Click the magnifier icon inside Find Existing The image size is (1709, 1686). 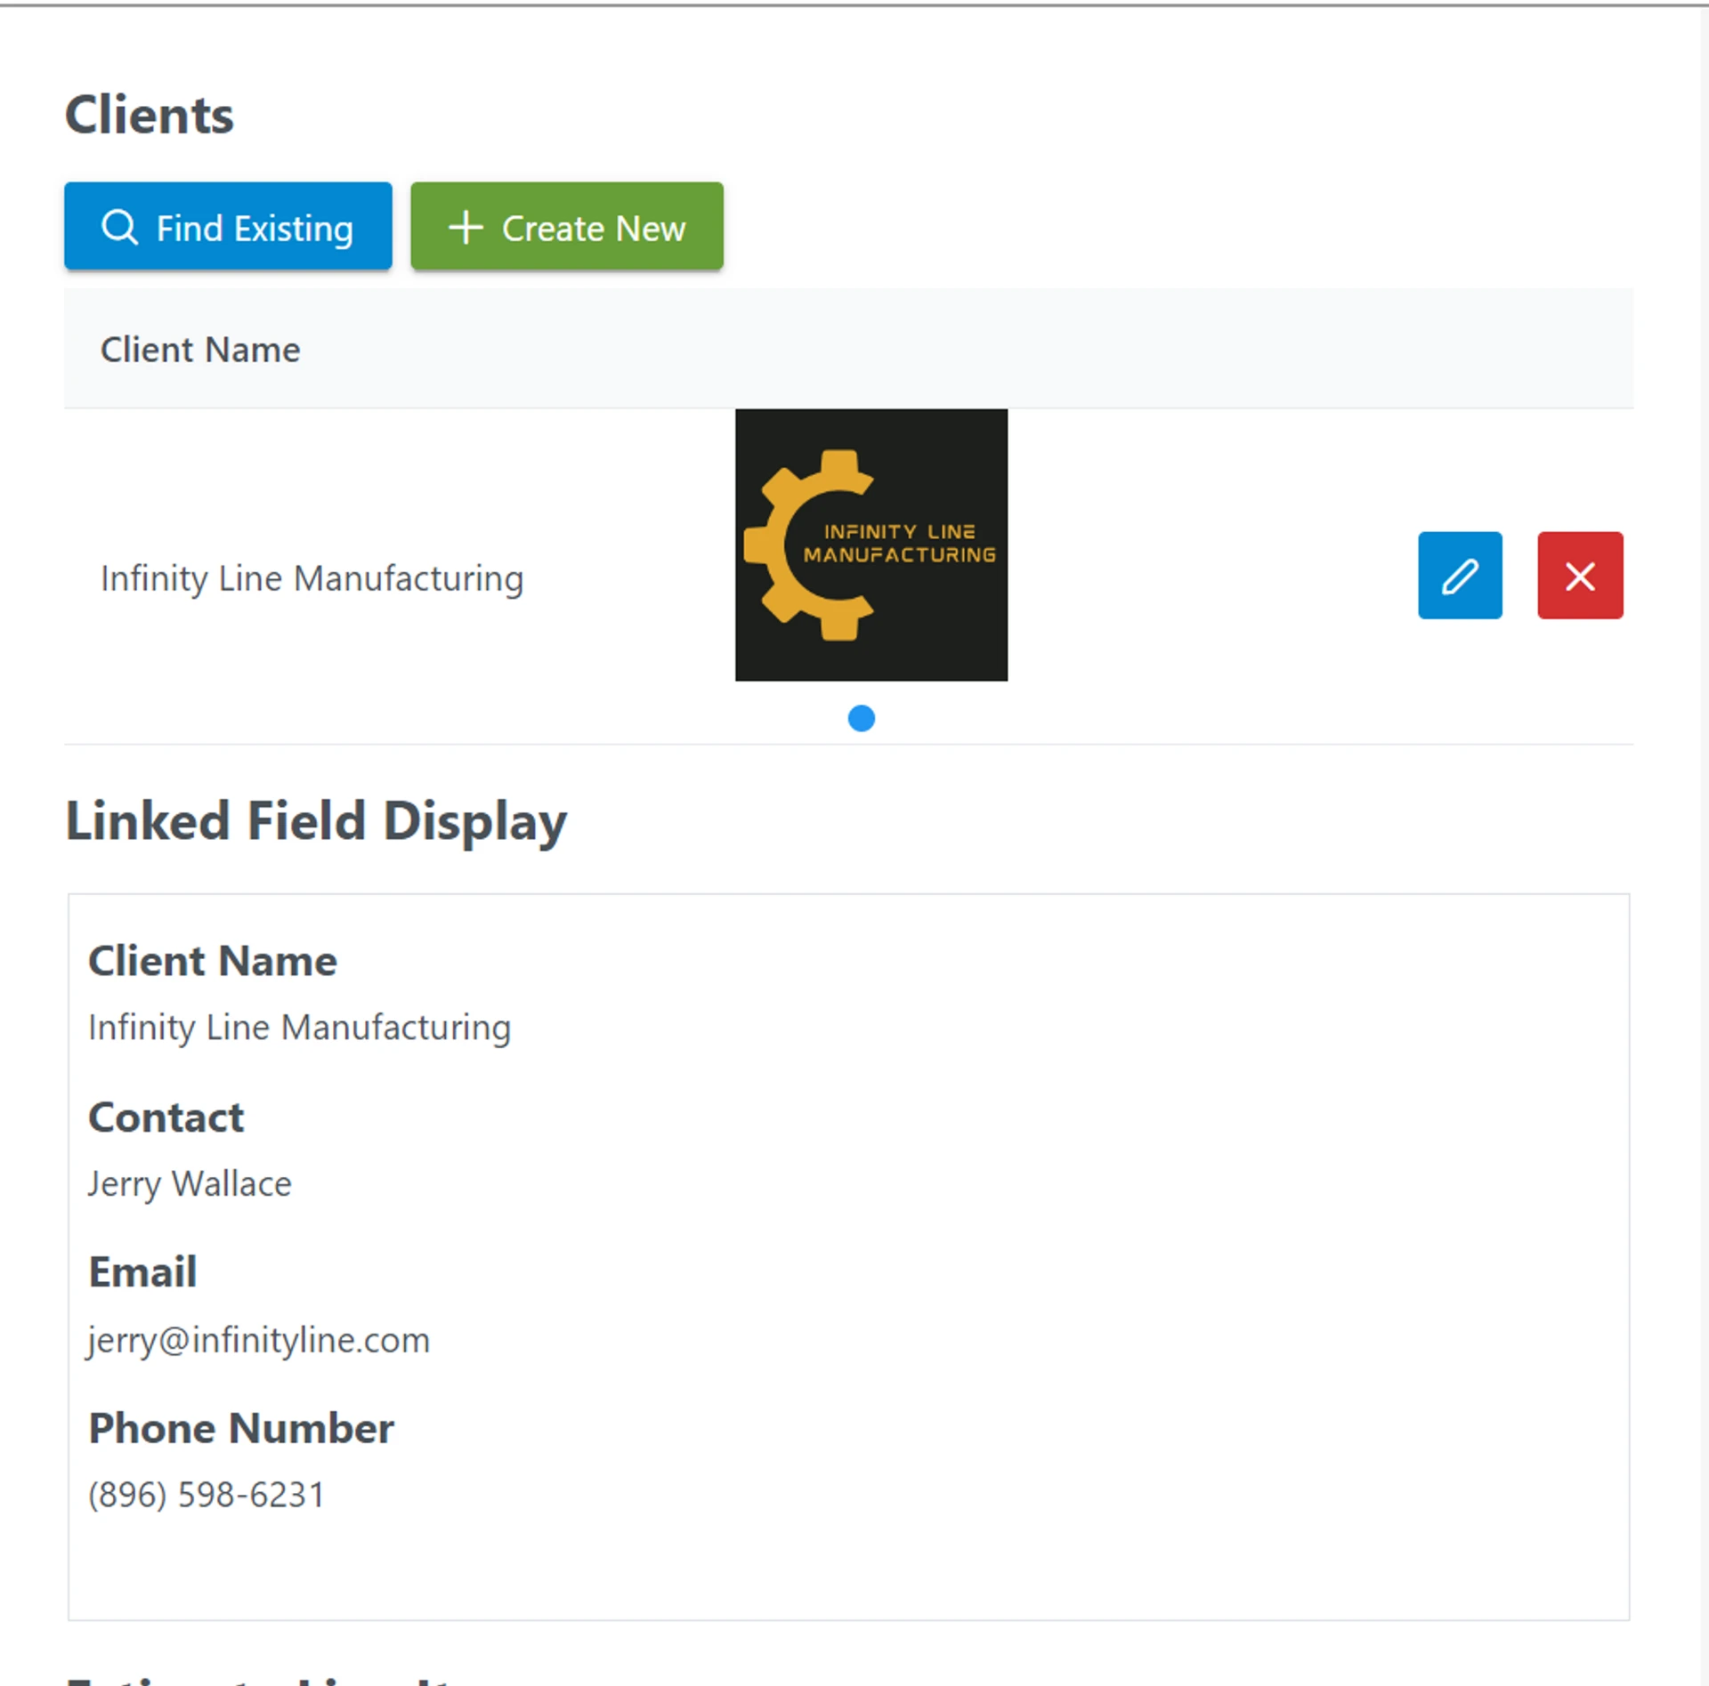119,227
